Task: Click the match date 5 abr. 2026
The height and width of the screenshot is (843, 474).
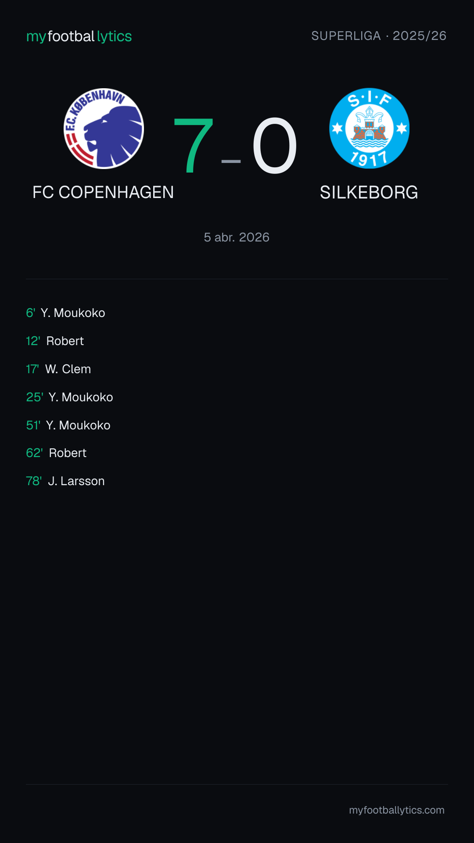Action: click(237, 238)
